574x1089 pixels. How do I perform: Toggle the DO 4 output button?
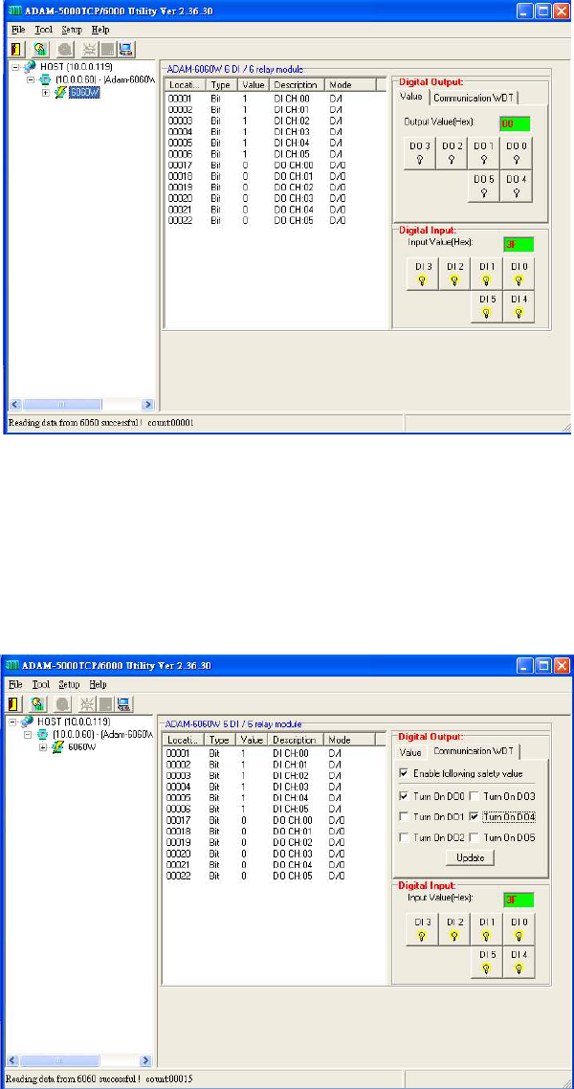pyautogui.click(x=519, y=186)
